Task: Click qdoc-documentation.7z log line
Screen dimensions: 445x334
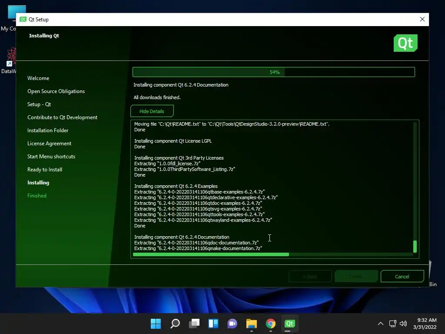Action: point(196,243)
